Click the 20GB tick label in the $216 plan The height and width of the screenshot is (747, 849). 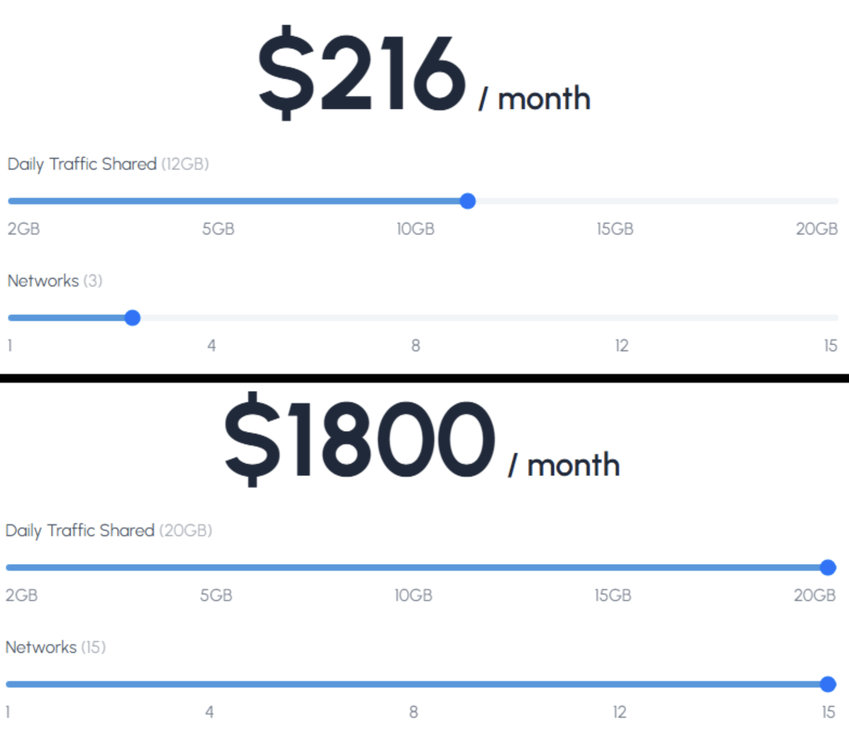(817, 229)
